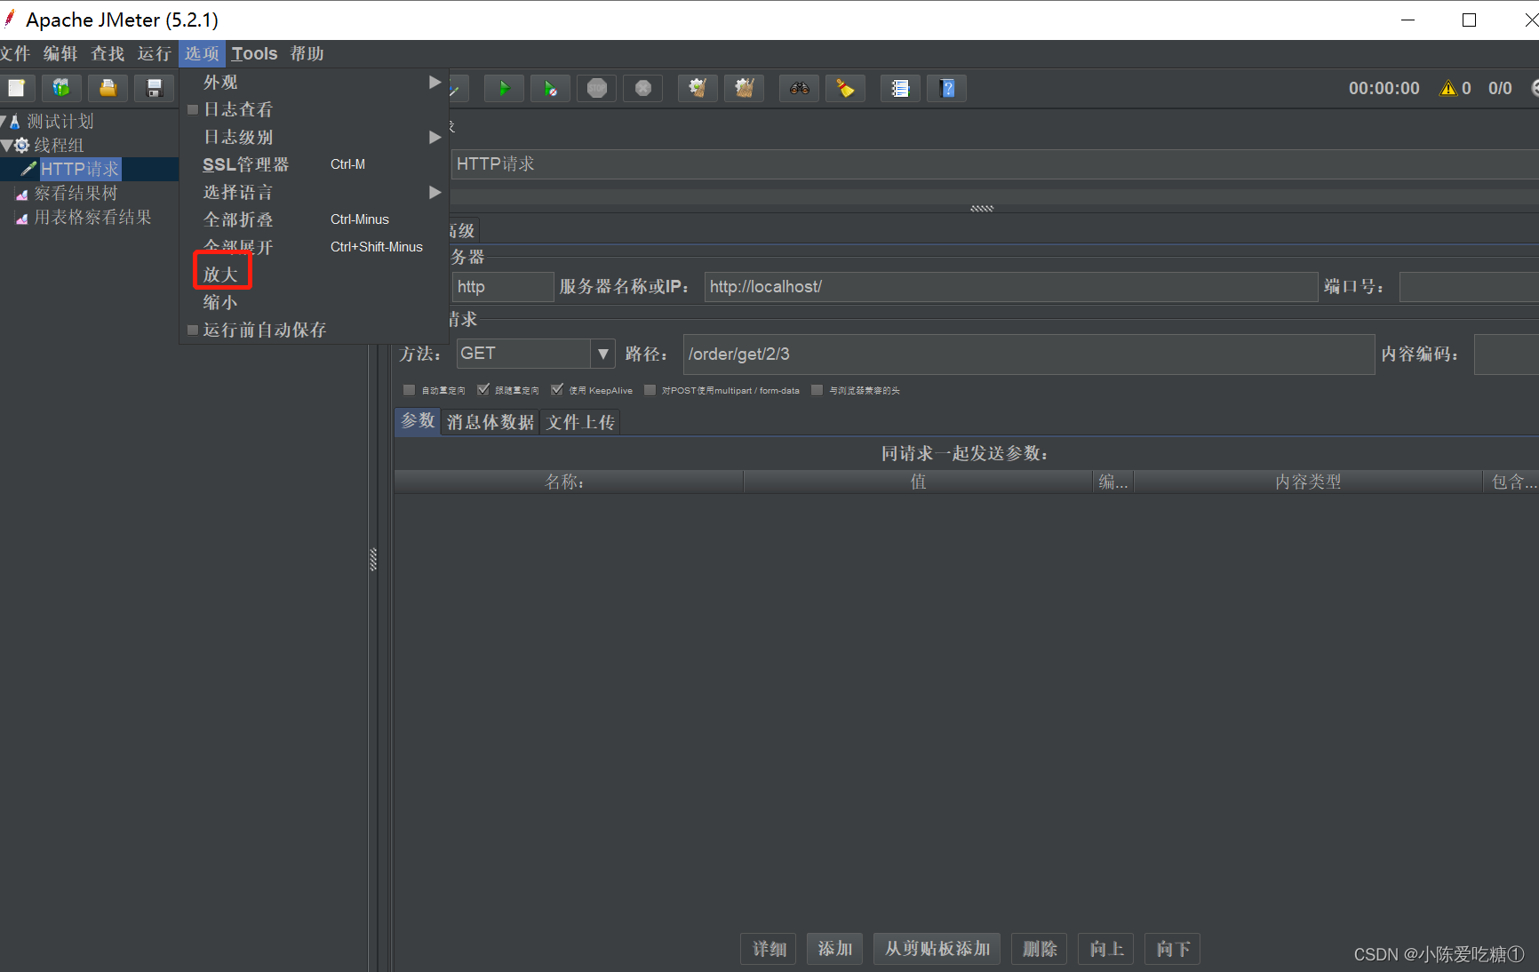Screen dimensions: 1539x972
Task: Click the Open file folder icon
Action: coord(108,88)
